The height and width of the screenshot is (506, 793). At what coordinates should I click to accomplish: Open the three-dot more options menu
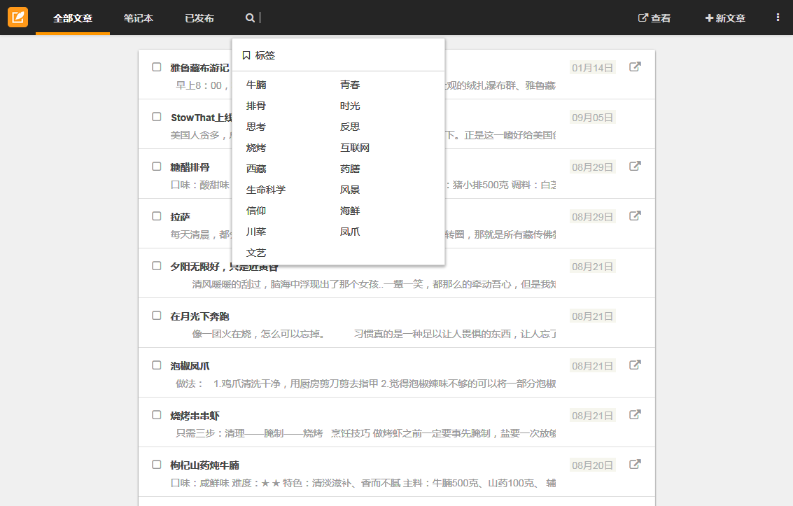coord(778,17)
